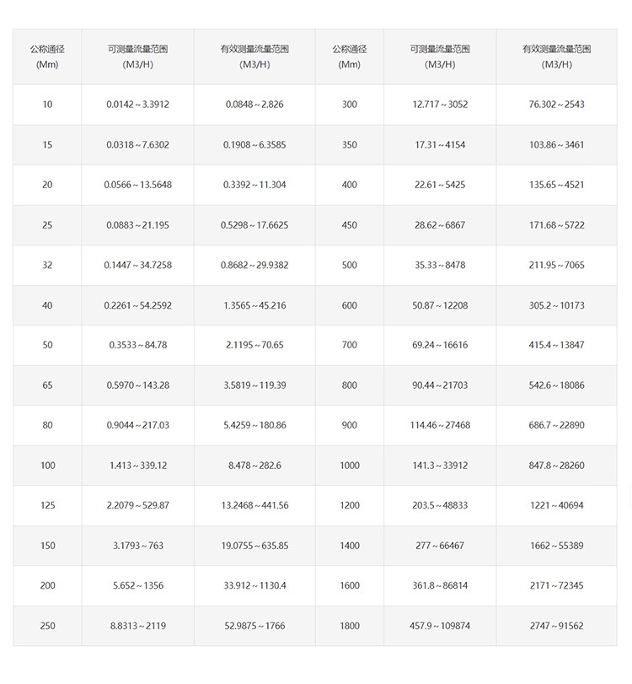The width and height of the screenshot is (632, 684).
Task: Click the first 可测量流量范围 column header
Action: point(137,57)
